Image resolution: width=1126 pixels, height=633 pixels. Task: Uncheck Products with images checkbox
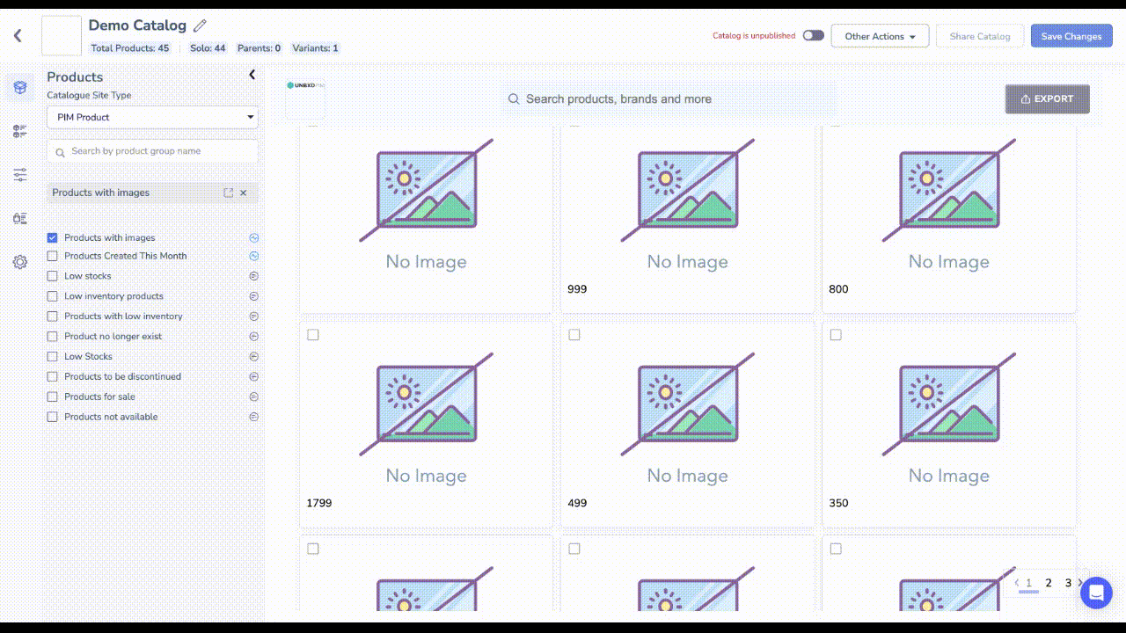point(53,237)
